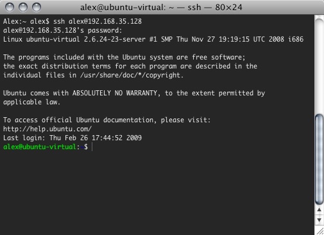Close the ssh terminal window
The height and width of the screenshot is (235, 324).
click(10, 7)
